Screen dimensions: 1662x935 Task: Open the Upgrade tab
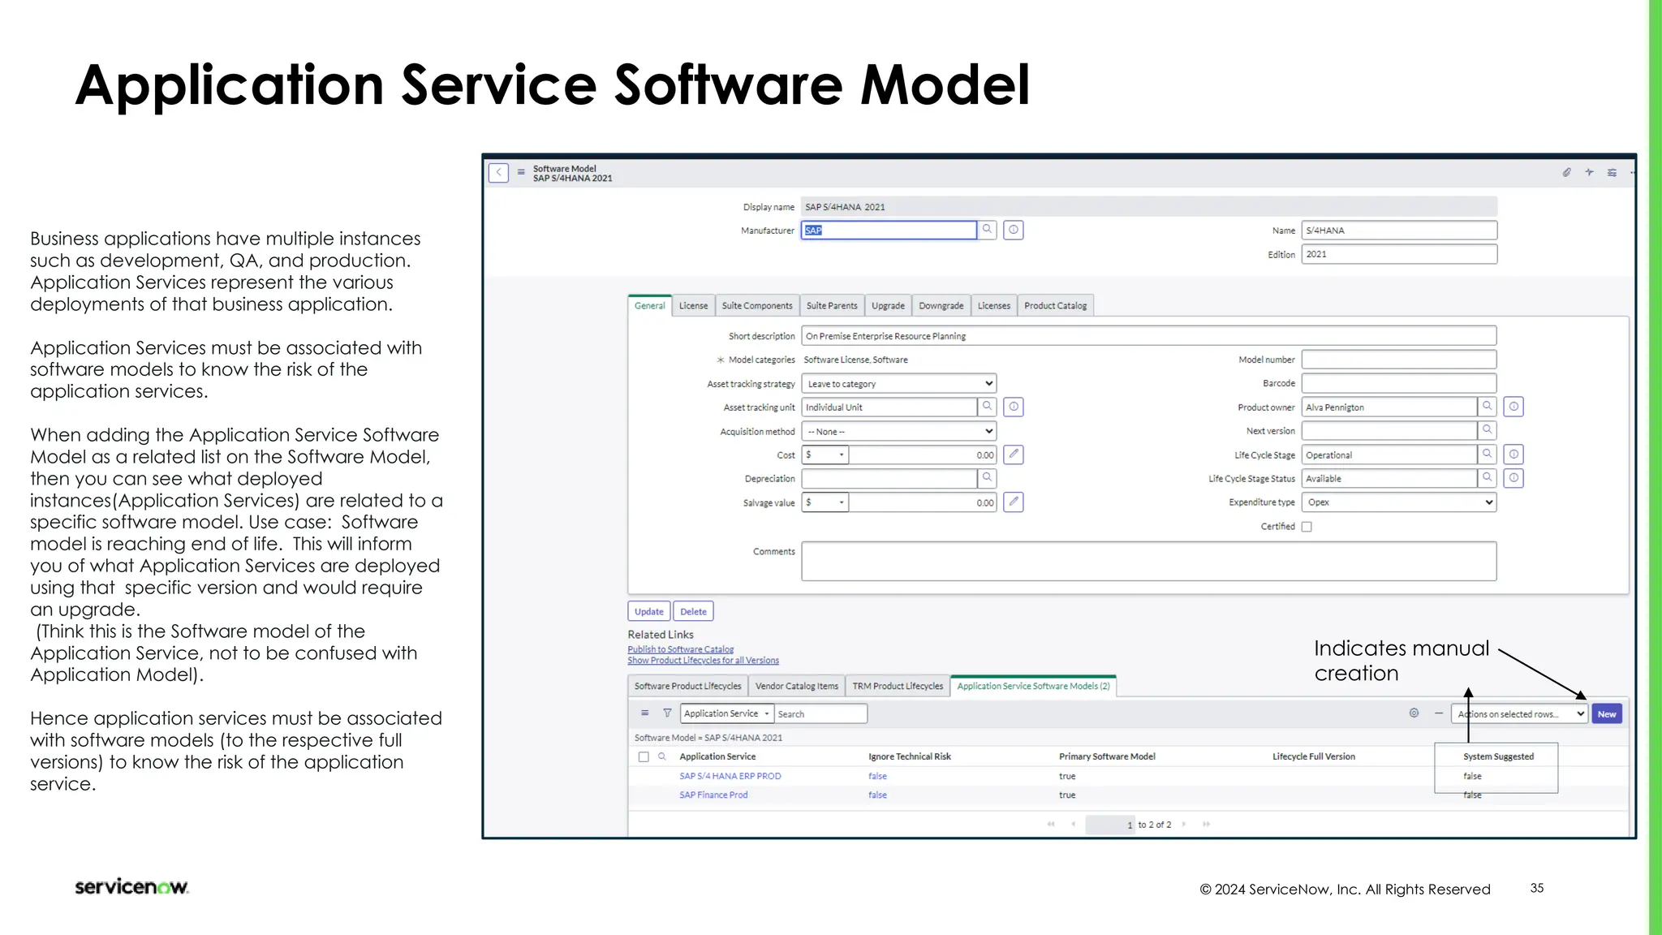tap(888, 306)
